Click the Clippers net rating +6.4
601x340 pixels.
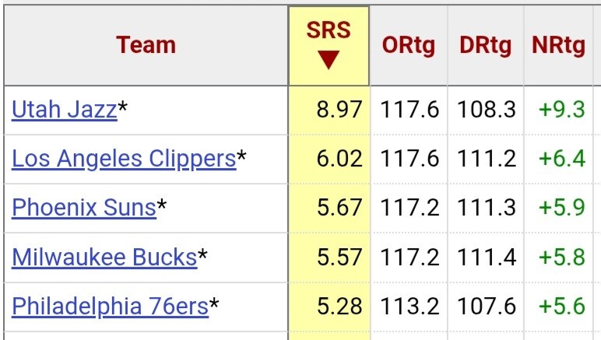pos(562,159)
